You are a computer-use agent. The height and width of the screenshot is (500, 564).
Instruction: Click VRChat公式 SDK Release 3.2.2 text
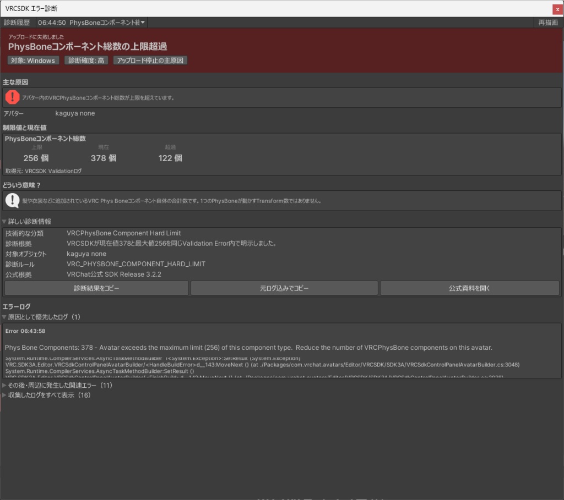[114, 274]
